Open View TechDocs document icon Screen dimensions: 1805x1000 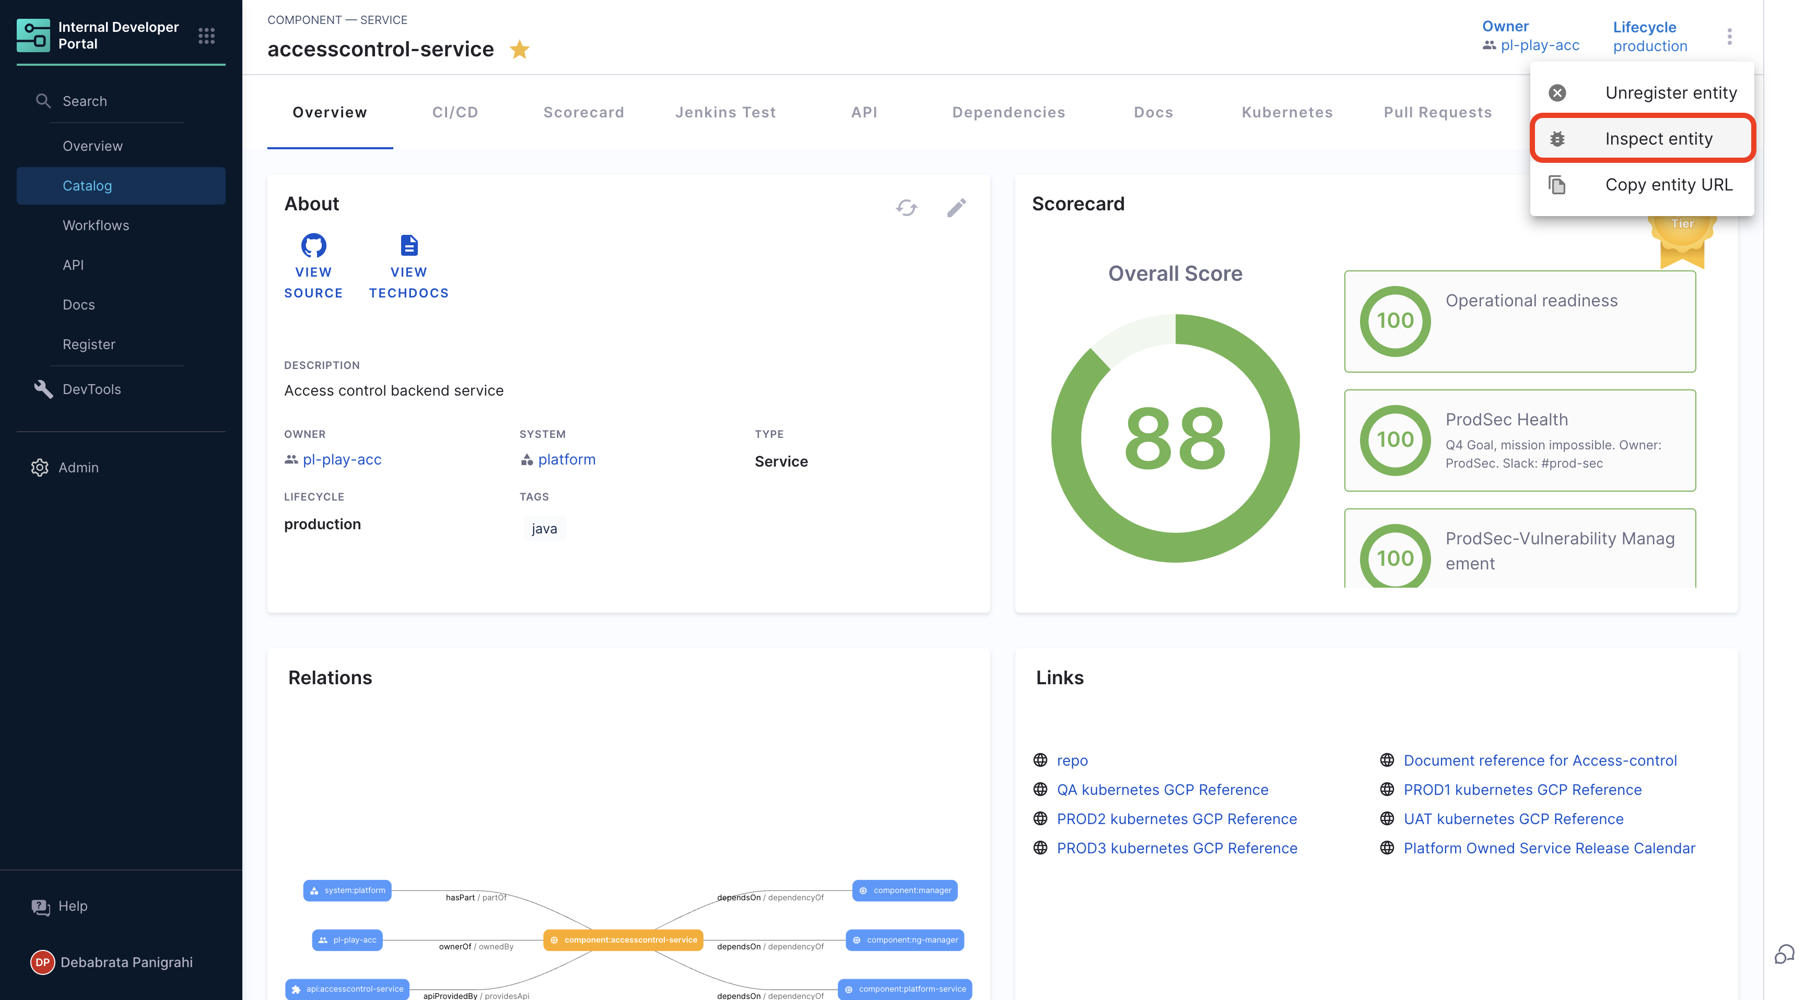click(x=409, y=246)
